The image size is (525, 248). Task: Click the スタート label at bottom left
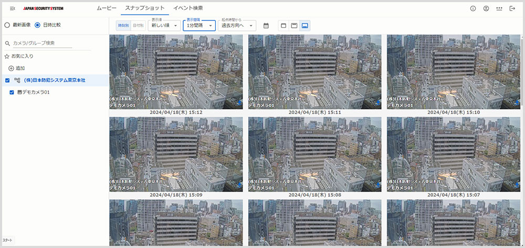7,240
